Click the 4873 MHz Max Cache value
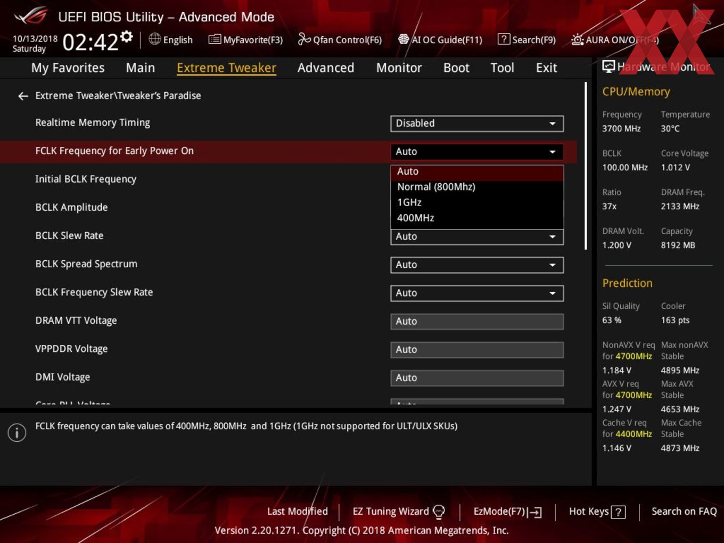Image resolution: width=724 pixels, height=543 pixels. click(680, 448)
